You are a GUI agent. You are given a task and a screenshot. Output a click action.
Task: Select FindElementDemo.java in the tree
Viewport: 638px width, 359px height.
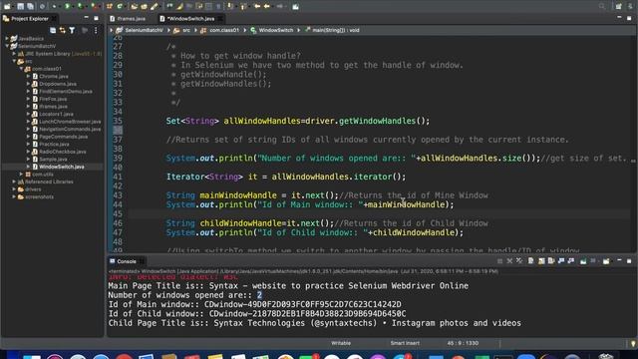pos(65,92)
